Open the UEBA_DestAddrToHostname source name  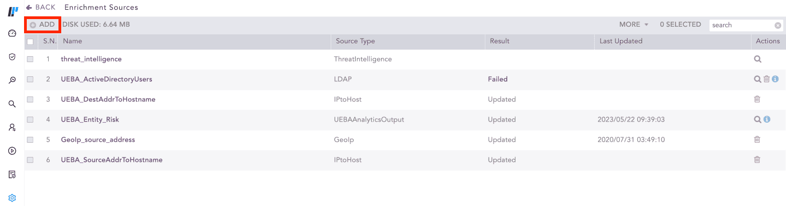pyautogui.click(x=108, y=99)
